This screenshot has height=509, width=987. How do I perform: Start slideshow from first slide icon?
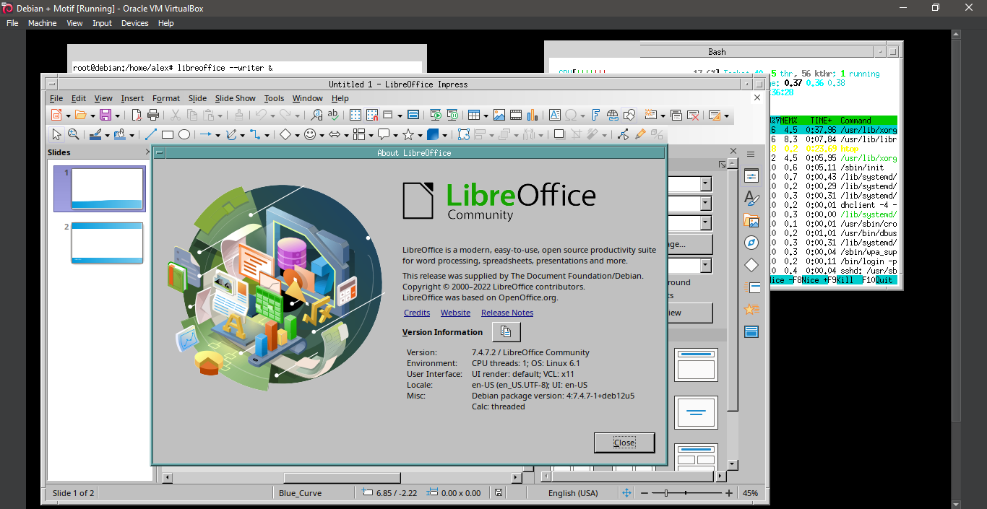[x=436, y=115]
